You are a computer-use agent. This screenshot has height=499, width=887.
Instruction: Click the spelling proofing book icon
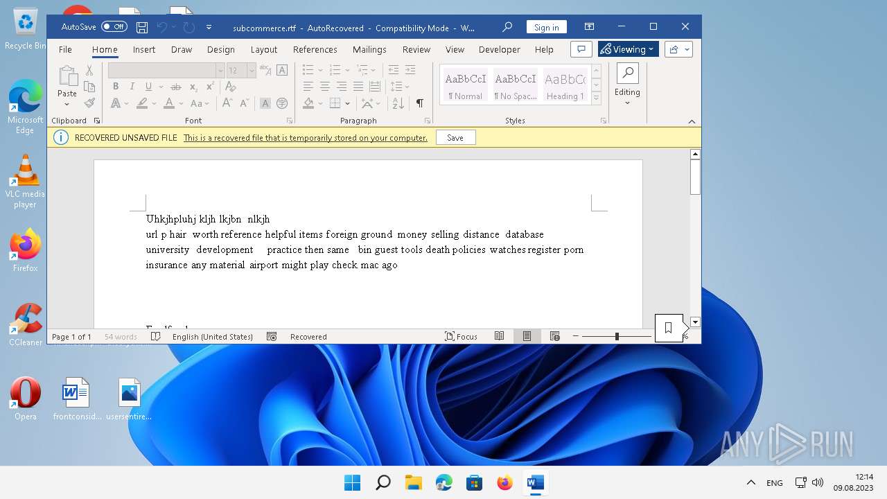[x=156, y=337]
